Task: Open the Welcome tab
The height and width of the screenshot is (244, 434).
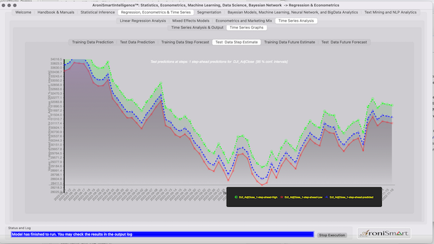Action: point(23,12)
